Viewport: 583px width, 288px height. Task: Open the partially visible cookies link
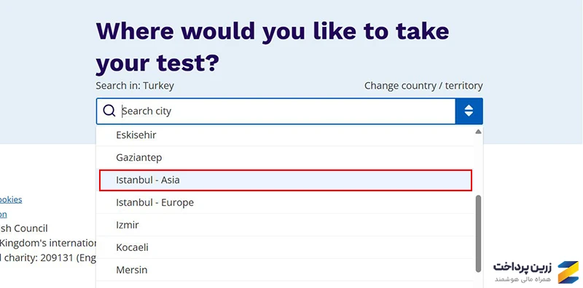tap(11, 200)
